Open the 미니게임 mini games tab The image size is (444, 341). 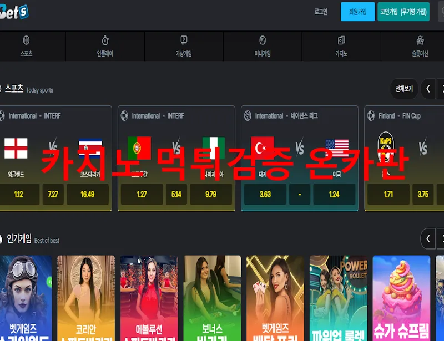[263, 47]
